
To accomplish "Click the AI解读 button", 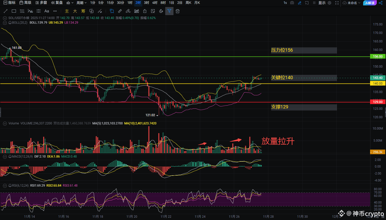I will coord(370,3).
